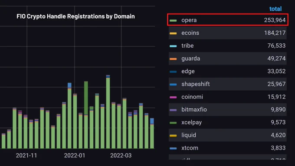
Task: Click the green opera color swatch
Action: pos(173,20)
